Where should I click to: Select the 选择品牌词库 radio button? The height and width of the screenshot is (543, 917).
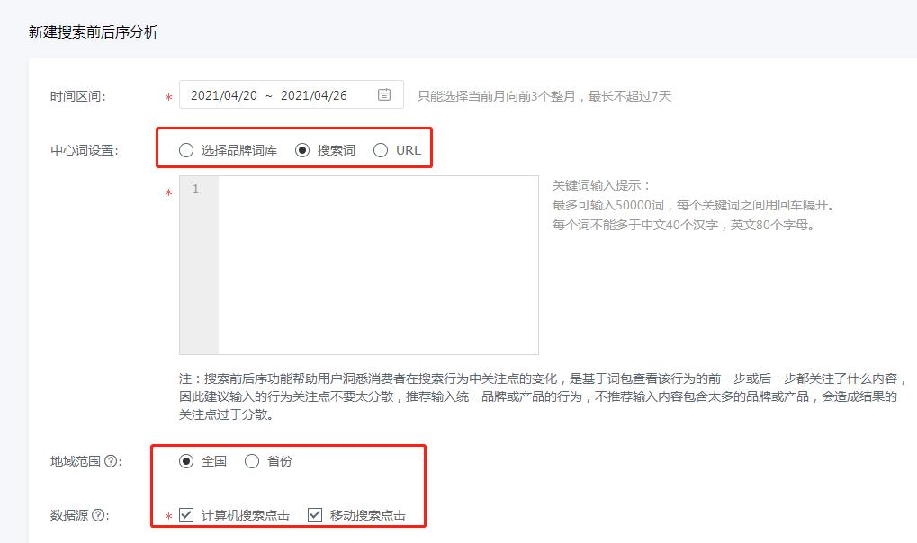click(x=188, y=150)
